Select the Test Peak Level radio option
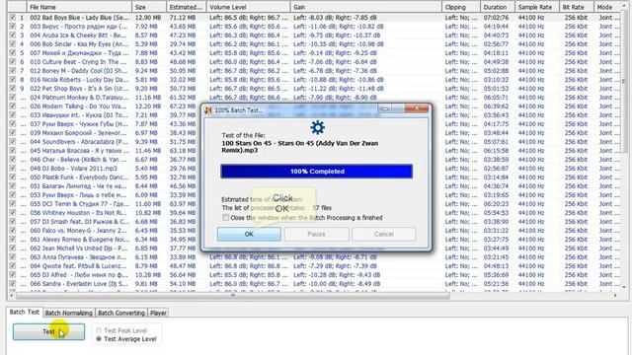This screenshot has width=632, height=355. 99,330
